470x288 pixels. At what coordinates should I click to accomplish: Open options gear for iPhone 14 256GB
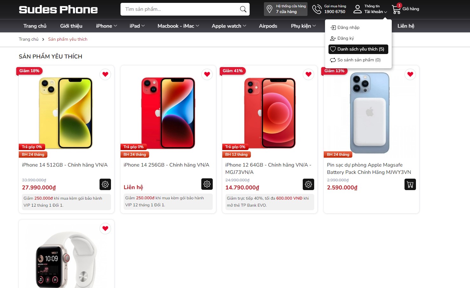207,184
